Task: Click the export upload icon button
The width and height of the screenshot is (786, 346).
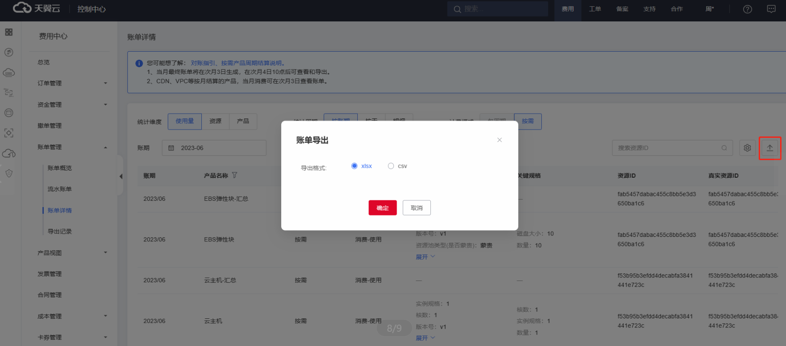Action: pos(770,148)
